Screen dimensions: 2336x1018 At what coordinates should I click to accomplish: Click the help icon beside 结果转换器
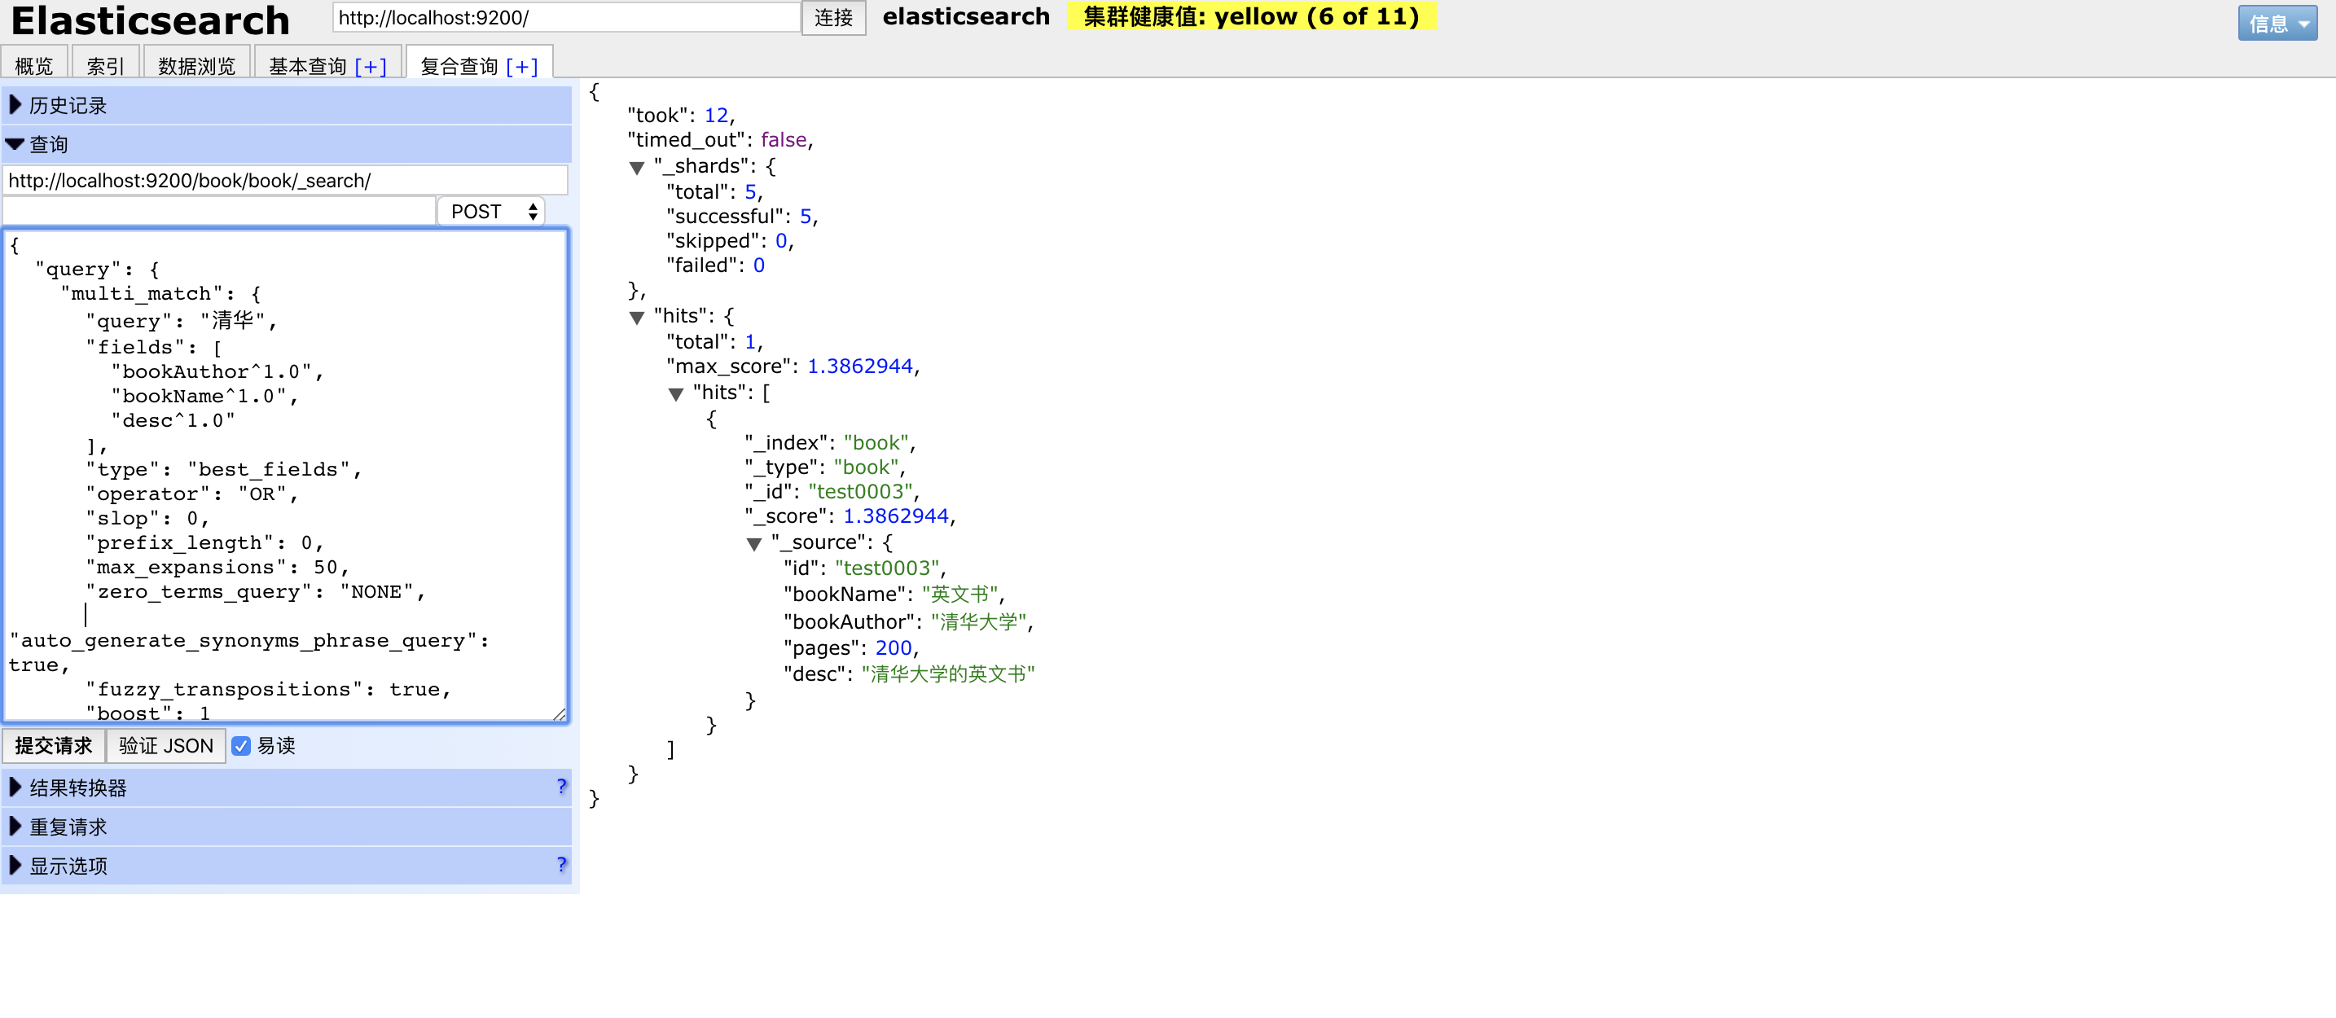tap(561, 786)
